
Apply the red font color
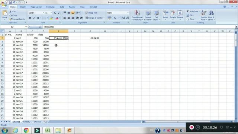click(x=57, y=18)
